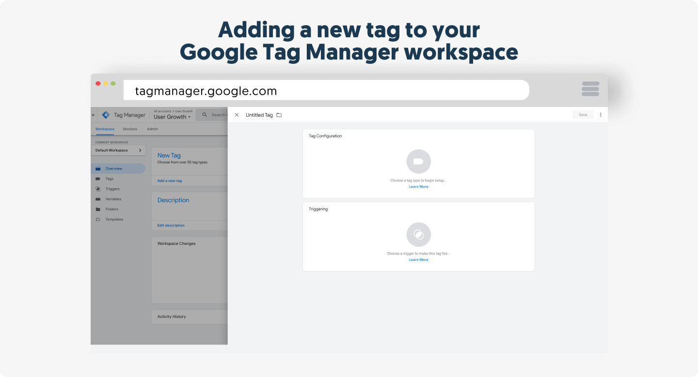Open the three-dot more options menu
698x377 pixels.
pos(601,115)
